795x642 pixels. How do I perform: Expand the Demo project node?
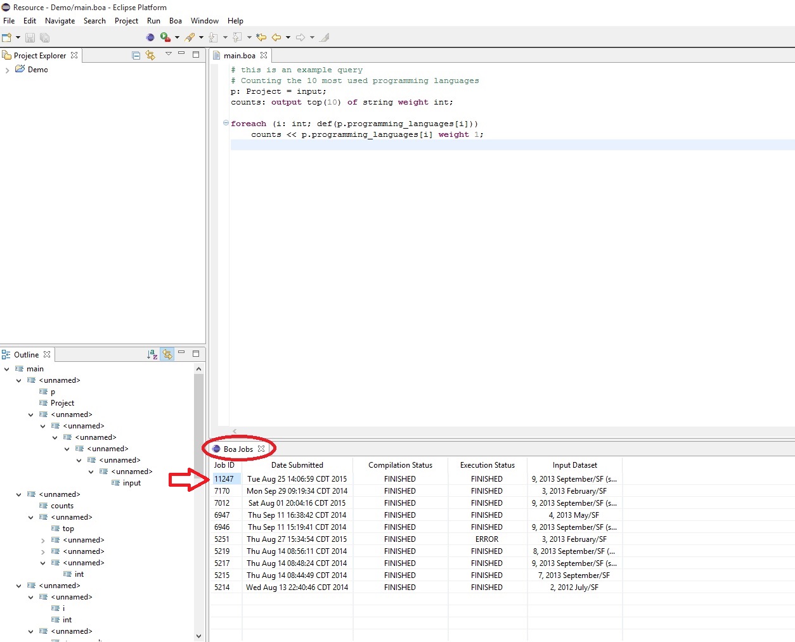(x=7, y=70)
